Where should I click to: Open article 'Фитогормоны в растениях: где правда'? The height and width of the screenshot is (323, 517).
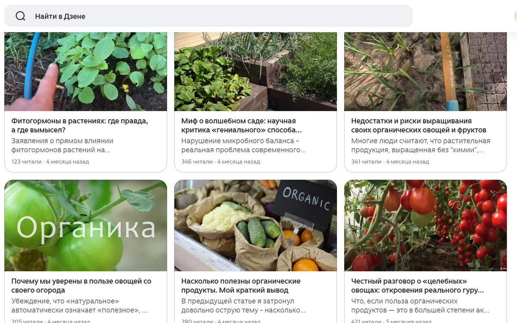[80, 125]
